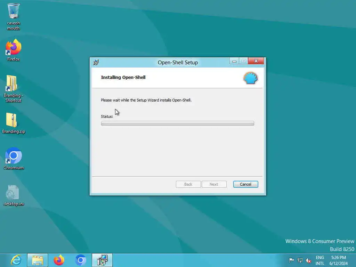Open Internet Explorer from the taskbar

click(x=16, y=260)
